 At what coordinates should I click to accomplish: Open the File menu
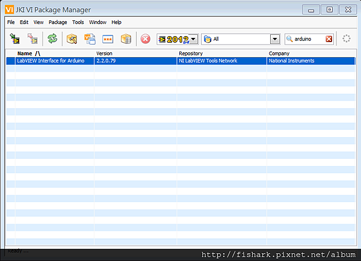11,22
